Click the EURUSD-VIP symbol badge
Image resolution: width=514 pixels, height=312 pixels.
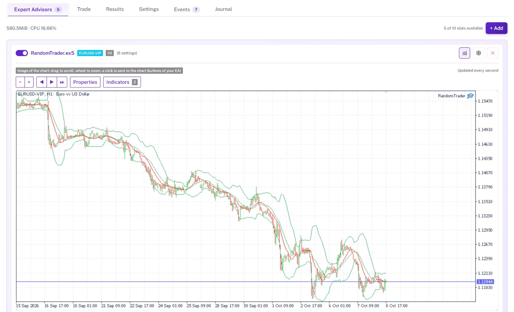coord(90,53)
